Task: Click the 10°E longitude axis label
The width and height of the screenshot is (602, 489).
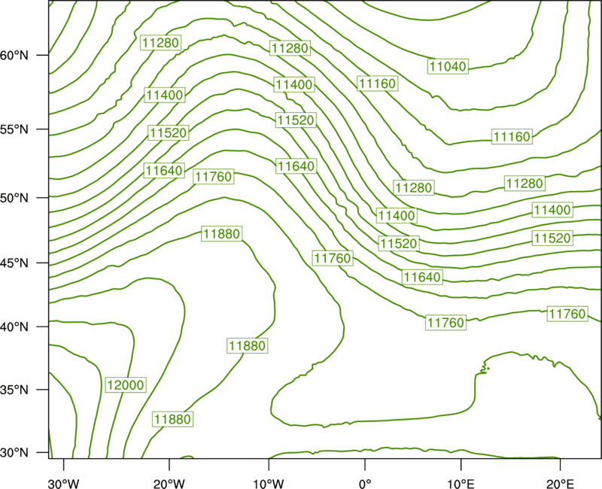Action: pos(461,484)
